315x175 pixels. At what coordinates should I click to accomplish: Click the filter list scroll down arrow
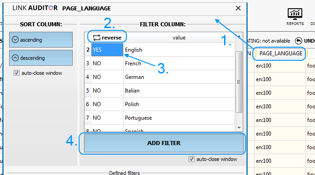(239, 128)
